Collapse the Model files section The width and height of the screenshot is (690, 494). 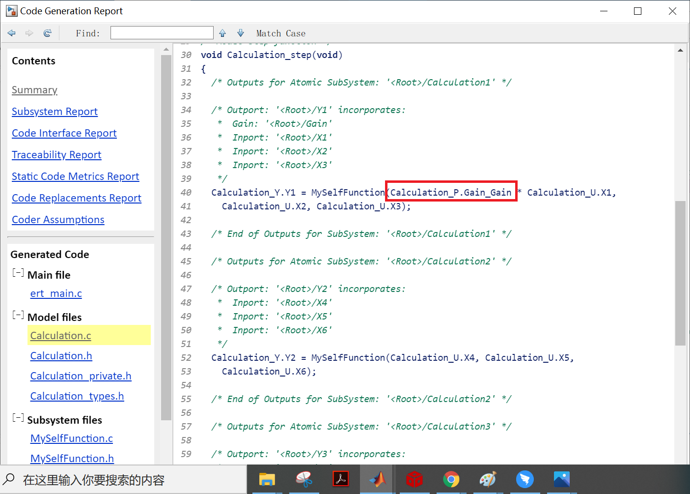18,315
